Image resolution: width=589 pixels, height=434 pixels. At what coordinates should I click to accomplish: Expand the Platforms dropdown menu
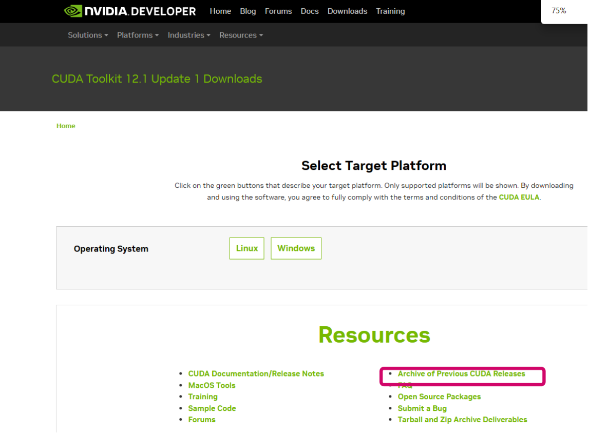(x=138, y=35)
